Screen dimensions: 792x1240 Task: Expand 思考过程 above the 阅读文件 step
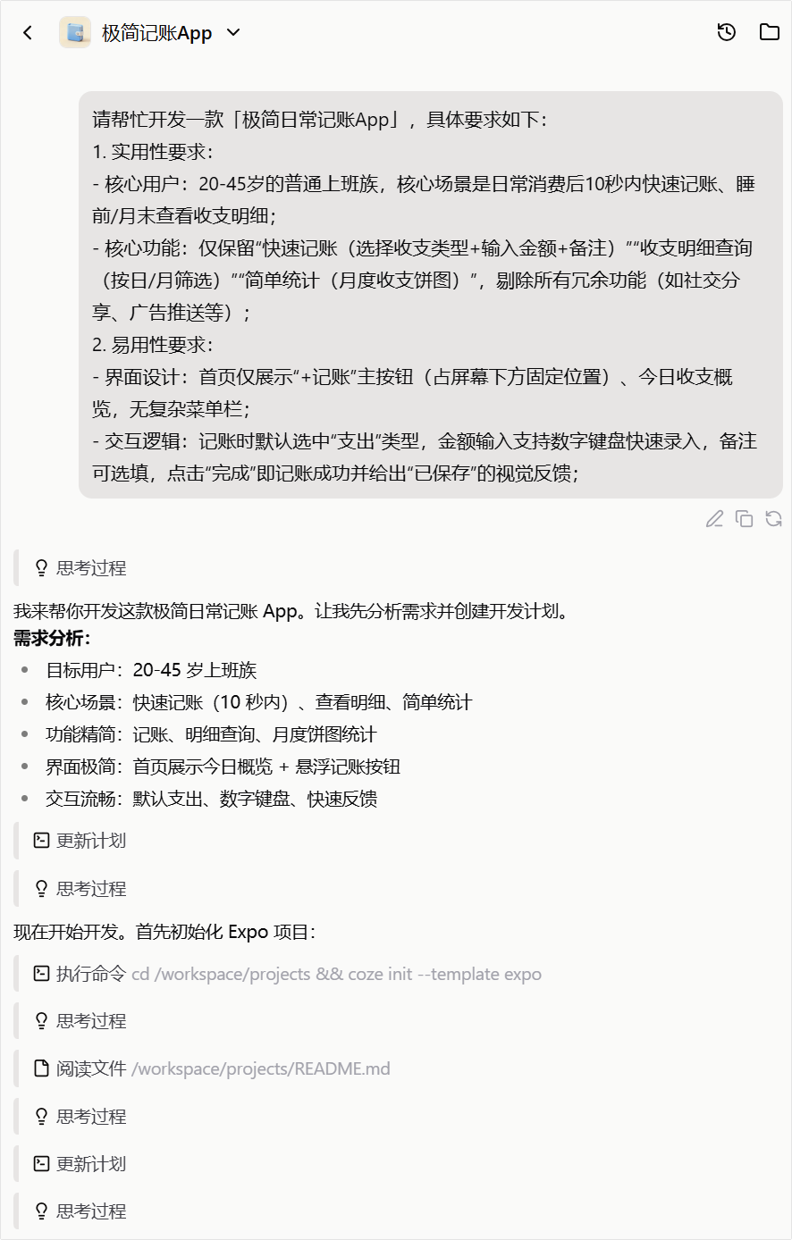[x=80, y=1021]
